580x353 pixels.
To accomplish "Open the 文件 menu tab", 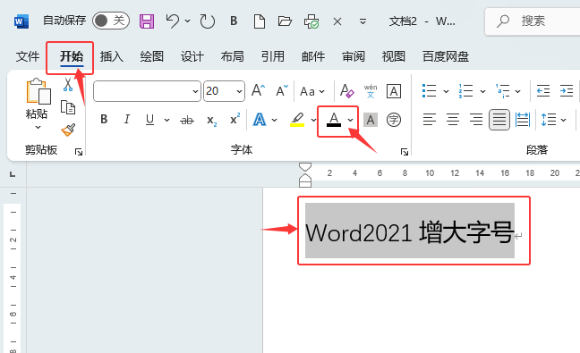I will coord(28,56).
